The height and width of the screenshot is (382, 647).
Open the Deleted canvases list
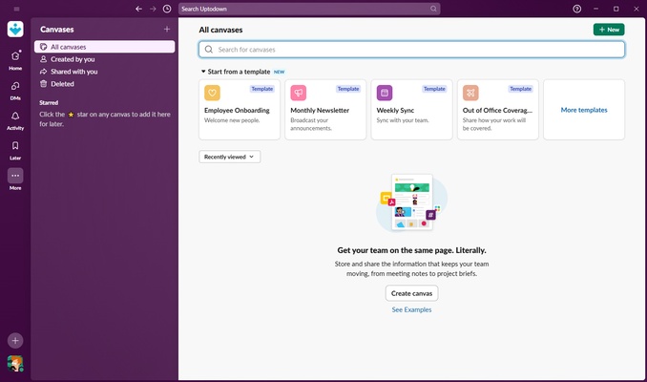pos(104,84)
